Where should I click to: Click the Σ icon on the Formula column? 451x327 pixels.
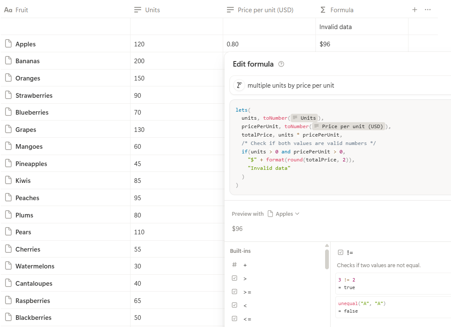(323, 10)
